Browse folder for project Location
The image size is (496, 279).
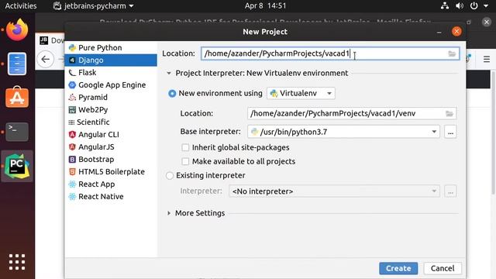point(452,53)
